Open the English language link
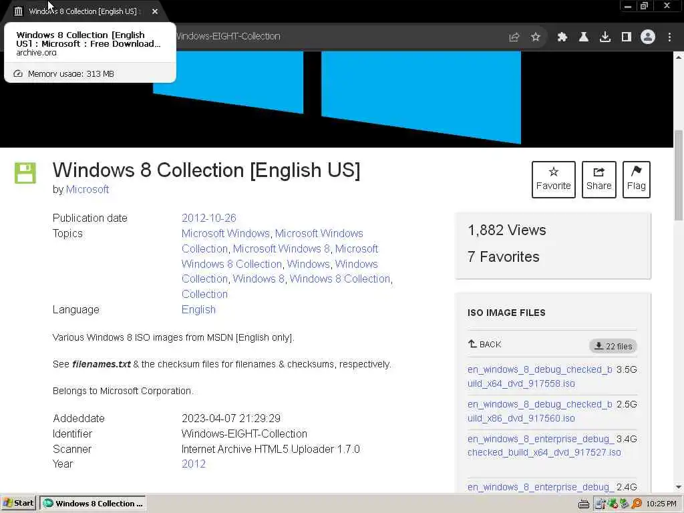The width and height of the screenshot is (684, 513). (198, 309)
